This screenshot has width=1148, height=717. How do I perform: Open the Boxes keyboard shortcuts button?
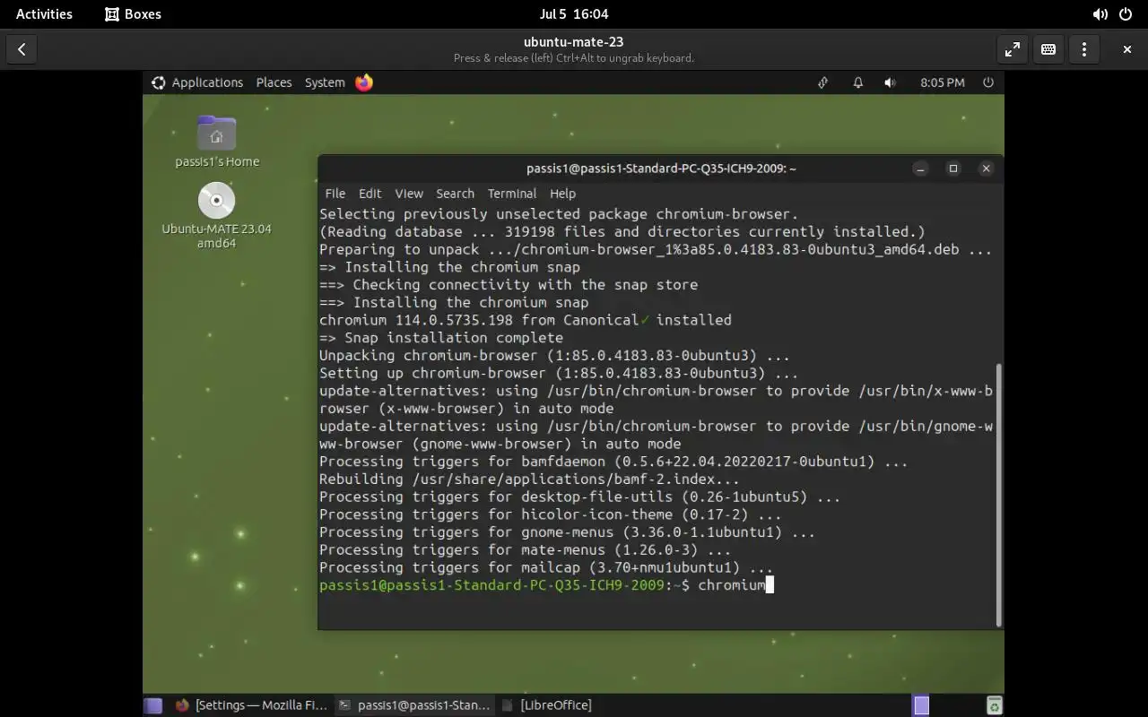click(x=1048, y=49)
